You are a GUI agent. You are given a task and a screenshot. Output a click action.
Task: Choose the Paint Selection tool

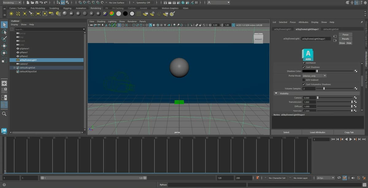(x=4, y=39)
